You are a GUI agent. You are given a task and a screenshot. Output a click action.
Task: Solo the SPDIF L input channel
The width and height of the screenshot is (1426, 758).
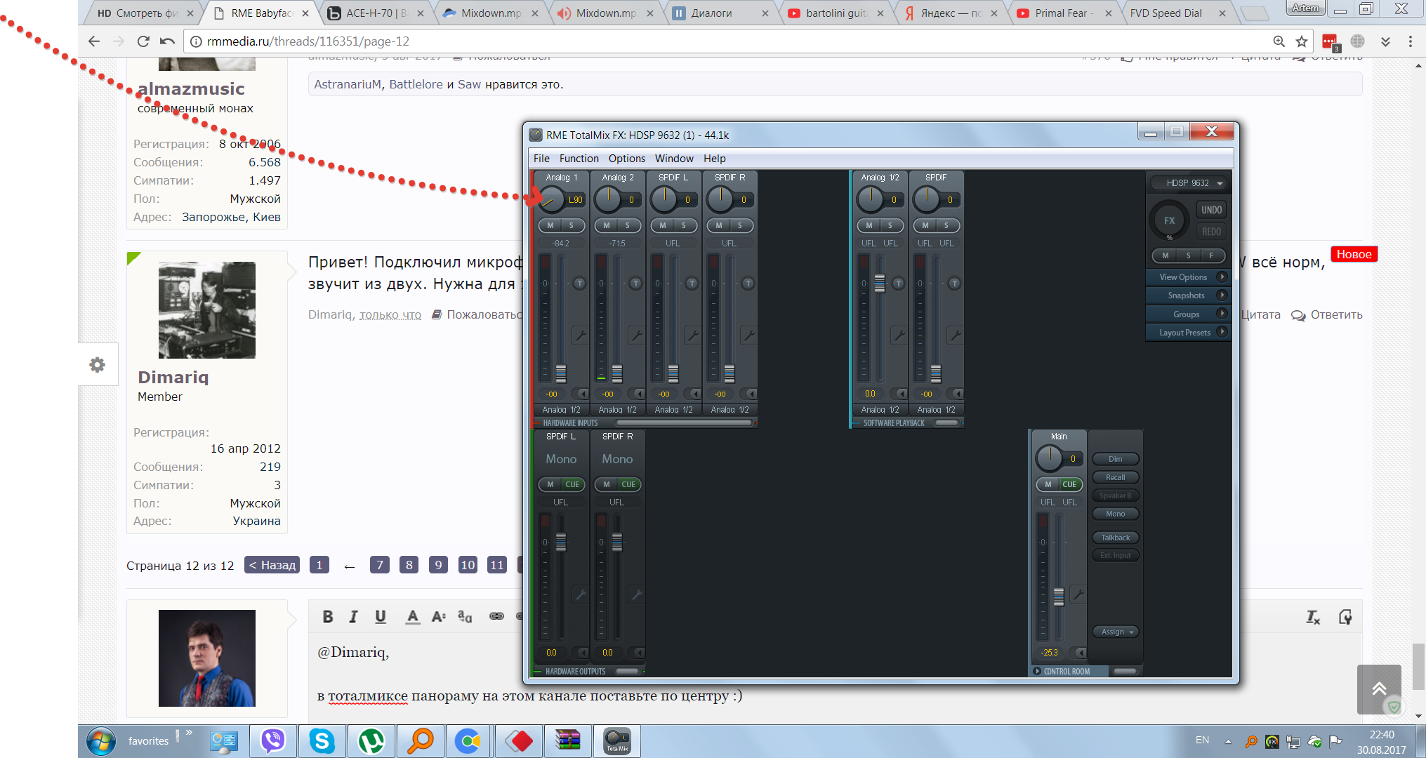pos(684,225)
